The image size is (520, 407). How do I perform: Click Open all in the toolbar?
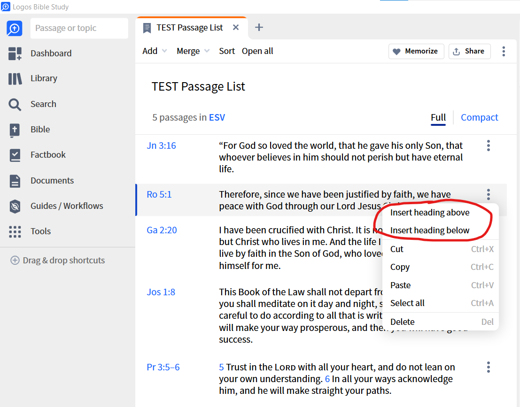point(257,51)
